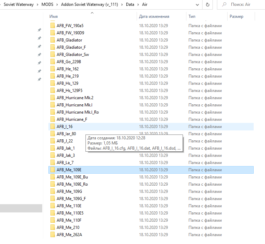This screenshot has height=244, width=265.
Task: Select the AFB_Me_109G_F folder name
Action: click(x=71, y=199)
